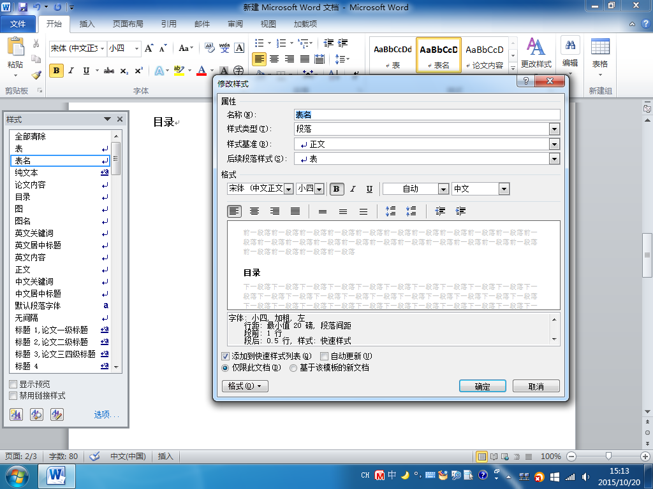Click the ribbon justify icon
This screenshot has height=489, width=653.
pyautogui.click(x=304, y=59)
